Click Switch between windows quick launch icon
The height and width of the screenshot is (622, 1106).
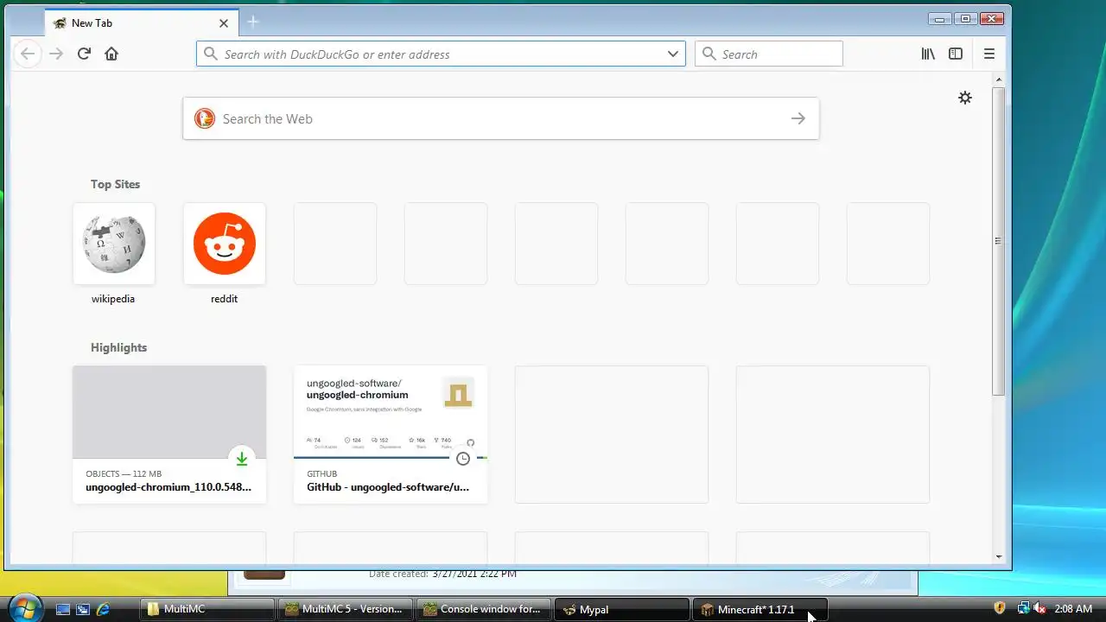(x=83, y=609)
